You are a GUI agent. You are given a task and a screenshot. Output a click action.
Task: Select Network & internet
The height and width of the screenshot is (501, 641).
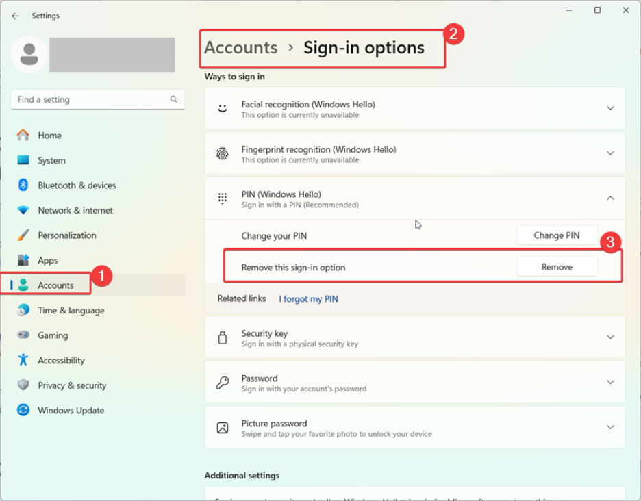98,210
